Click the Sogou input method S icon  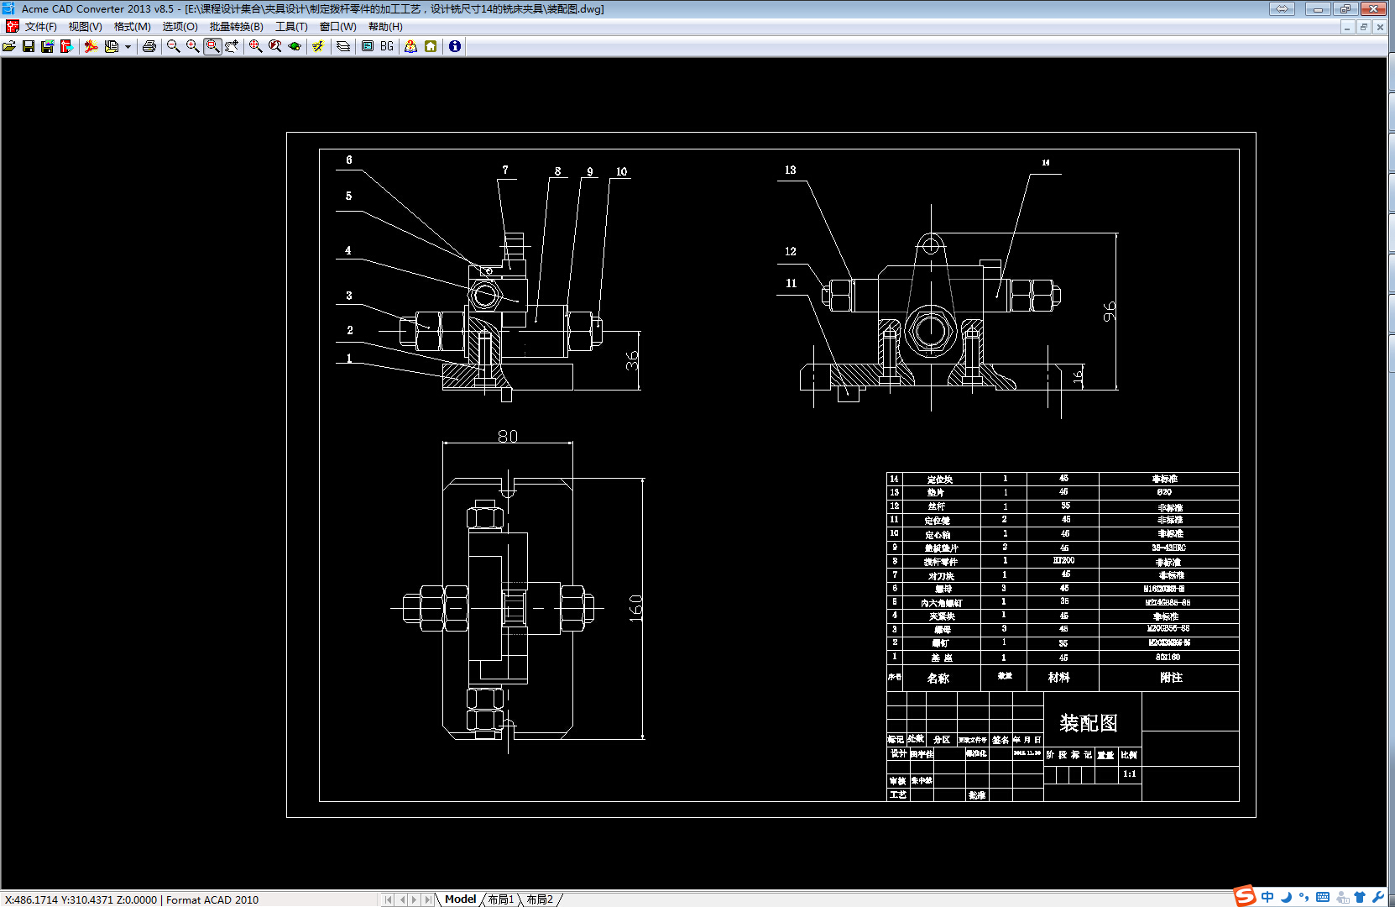pyautogui.click(x=1245, y=896)
